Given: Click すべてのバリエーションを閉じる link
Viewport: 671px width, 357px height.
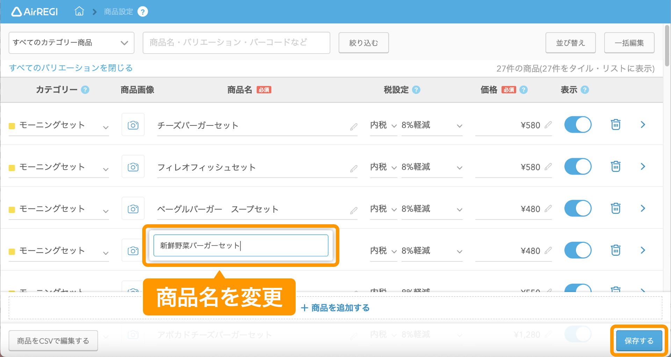Looking at the screenshot, I should [x=71, y=68].
